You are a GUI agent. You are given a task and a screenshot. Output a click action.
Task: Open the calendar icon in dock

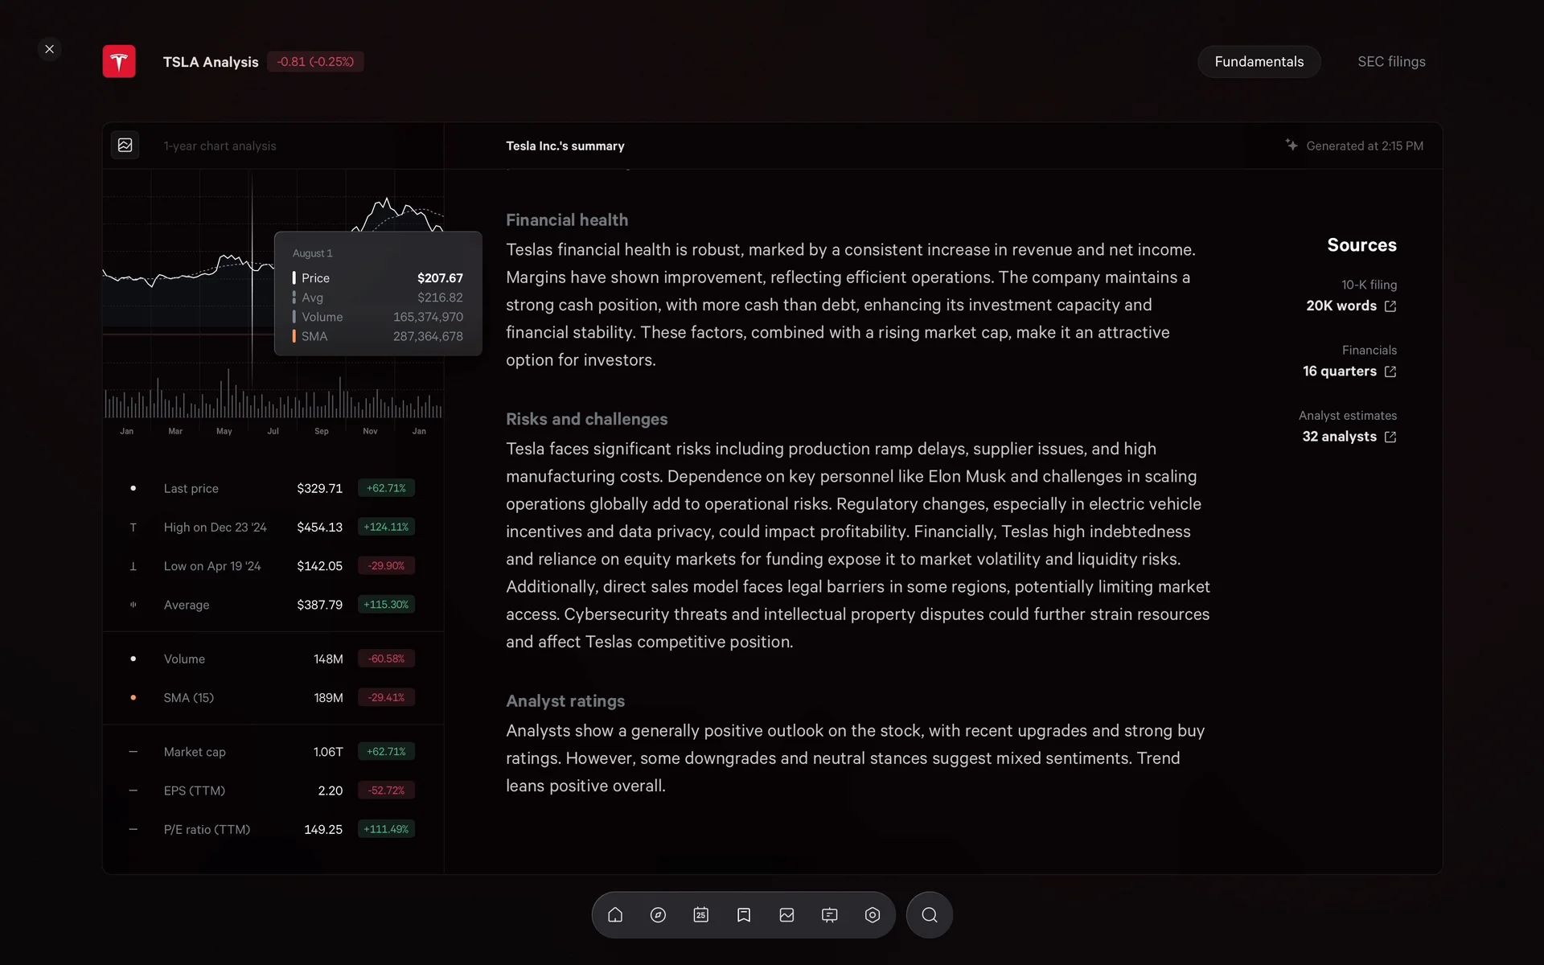pos(701,915)
